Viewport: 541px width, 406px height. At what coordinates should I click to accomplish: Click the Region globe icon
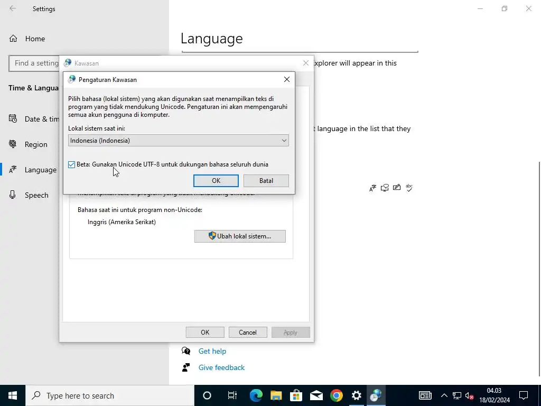(x=13, y=144)
